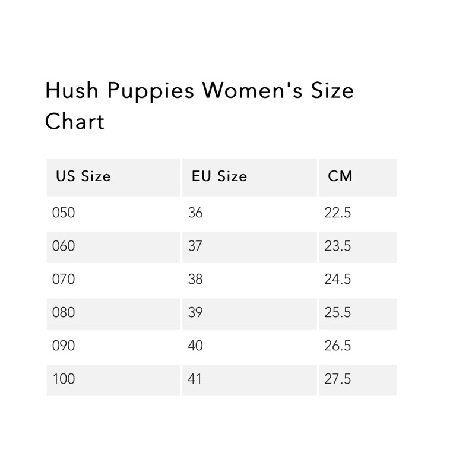The width and height of the screenshot is (475, 475).
Task: Select EU size 36 cell
Action: pos(195,213)
